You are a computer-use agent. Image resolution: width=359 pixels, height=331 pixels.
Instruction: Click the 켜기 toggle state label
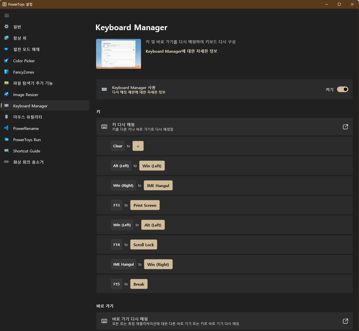[329, 89]
